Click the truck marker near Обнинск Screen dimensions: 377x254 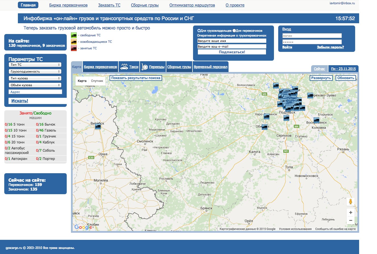pyautogui.click(x=265, y=127)
